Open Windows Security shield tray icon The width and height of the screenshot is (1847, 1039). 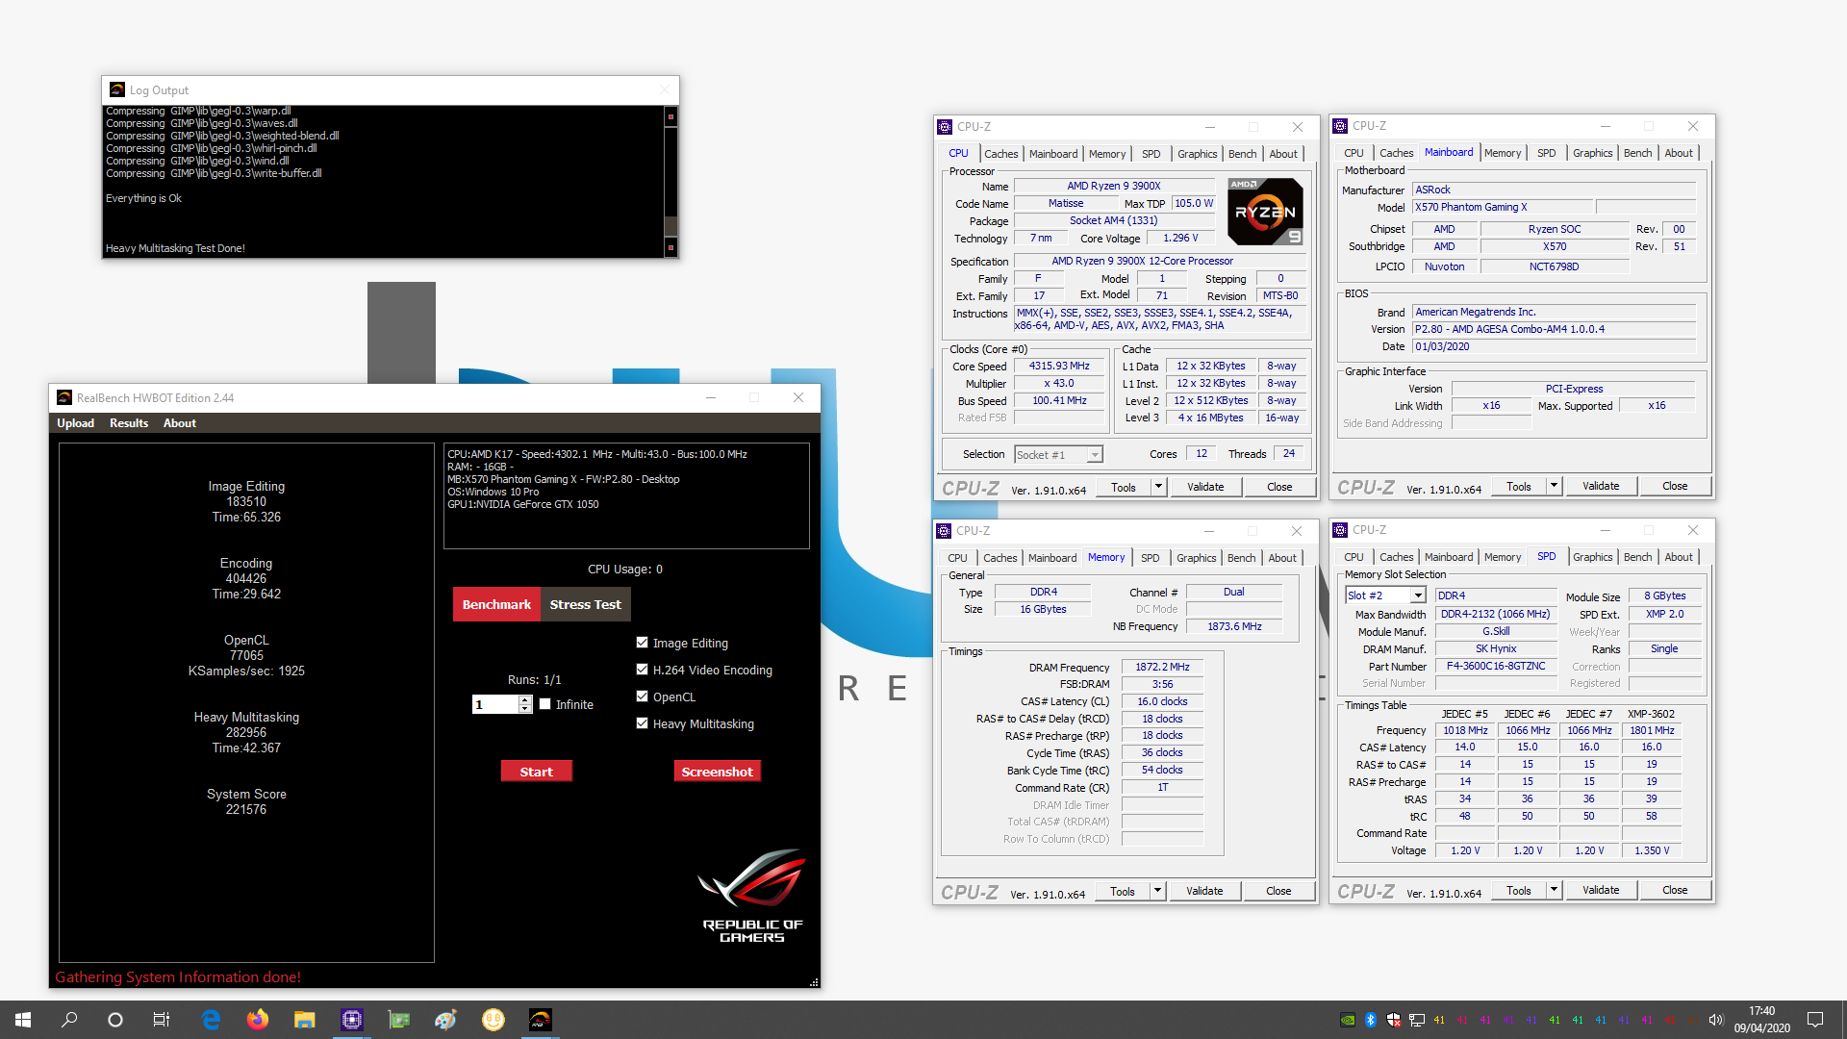(1393, 1020)
